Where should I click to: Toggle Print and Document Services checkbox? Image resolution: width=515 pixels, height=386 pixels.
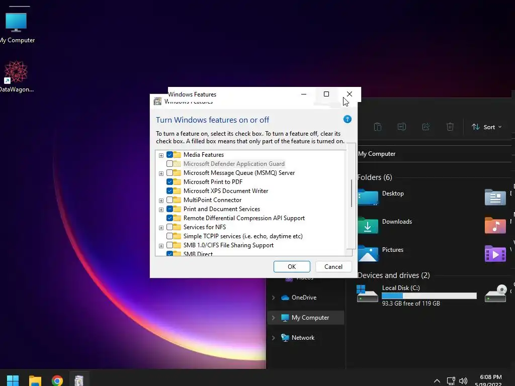tap(169, 209)
